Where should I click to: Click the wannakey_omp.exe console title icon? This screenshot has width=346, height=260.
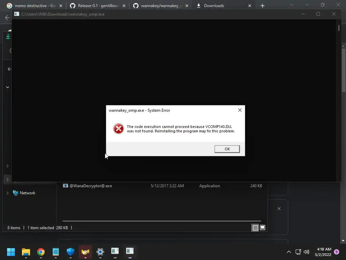17,14
